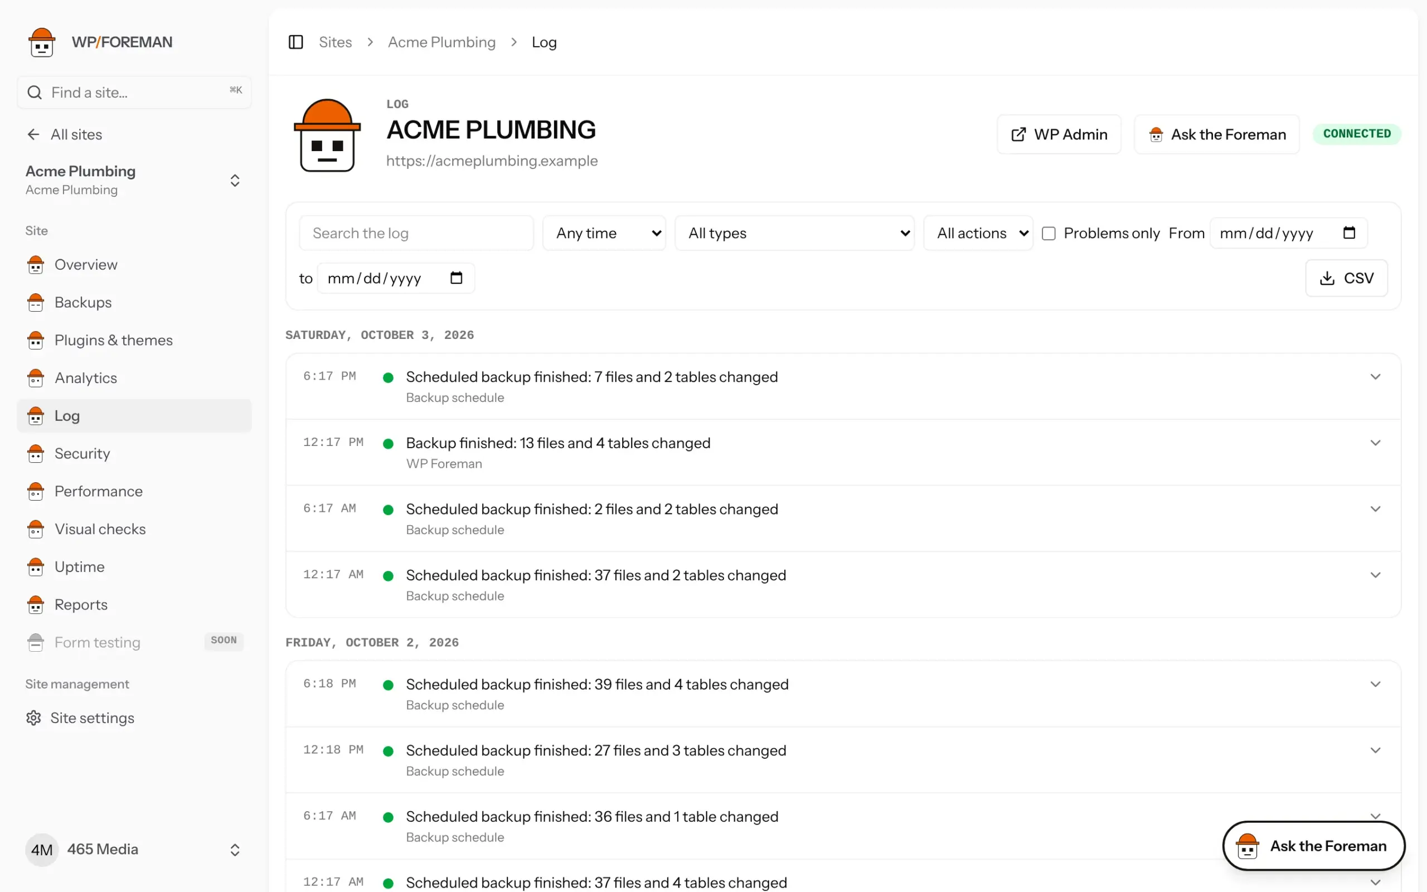The width and height of the screenshot is (1427, 892).
Task: Expand the 6:17 PM scheduled backup entry
Action: [1375, 377]
